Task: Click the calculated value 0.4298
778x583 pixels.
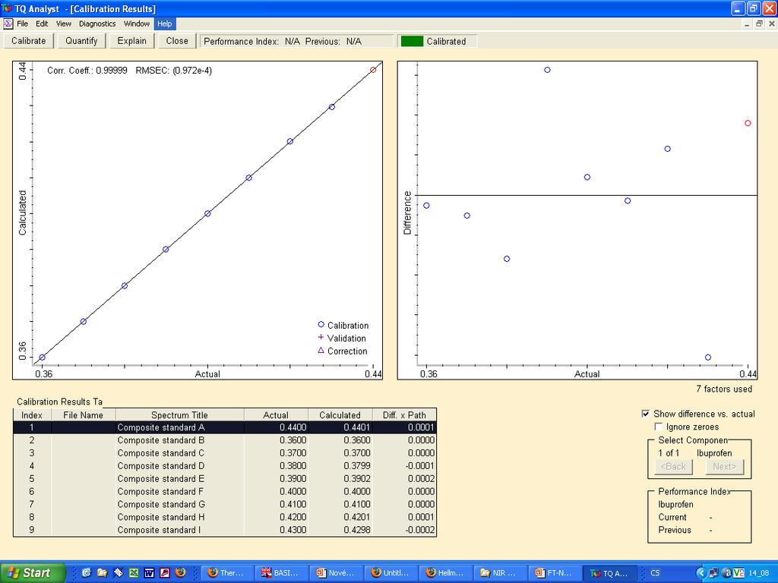Action: point(357,530)
